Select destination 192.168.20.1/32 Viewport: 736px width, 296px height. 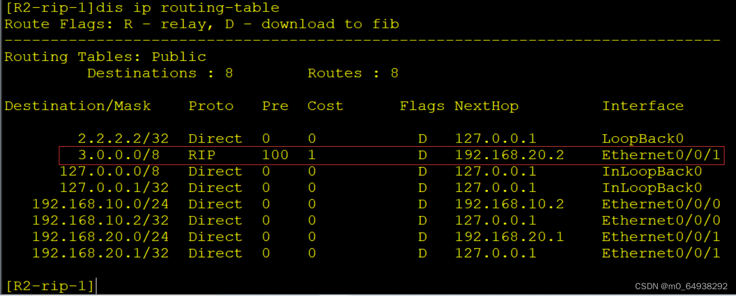[101, 253]
